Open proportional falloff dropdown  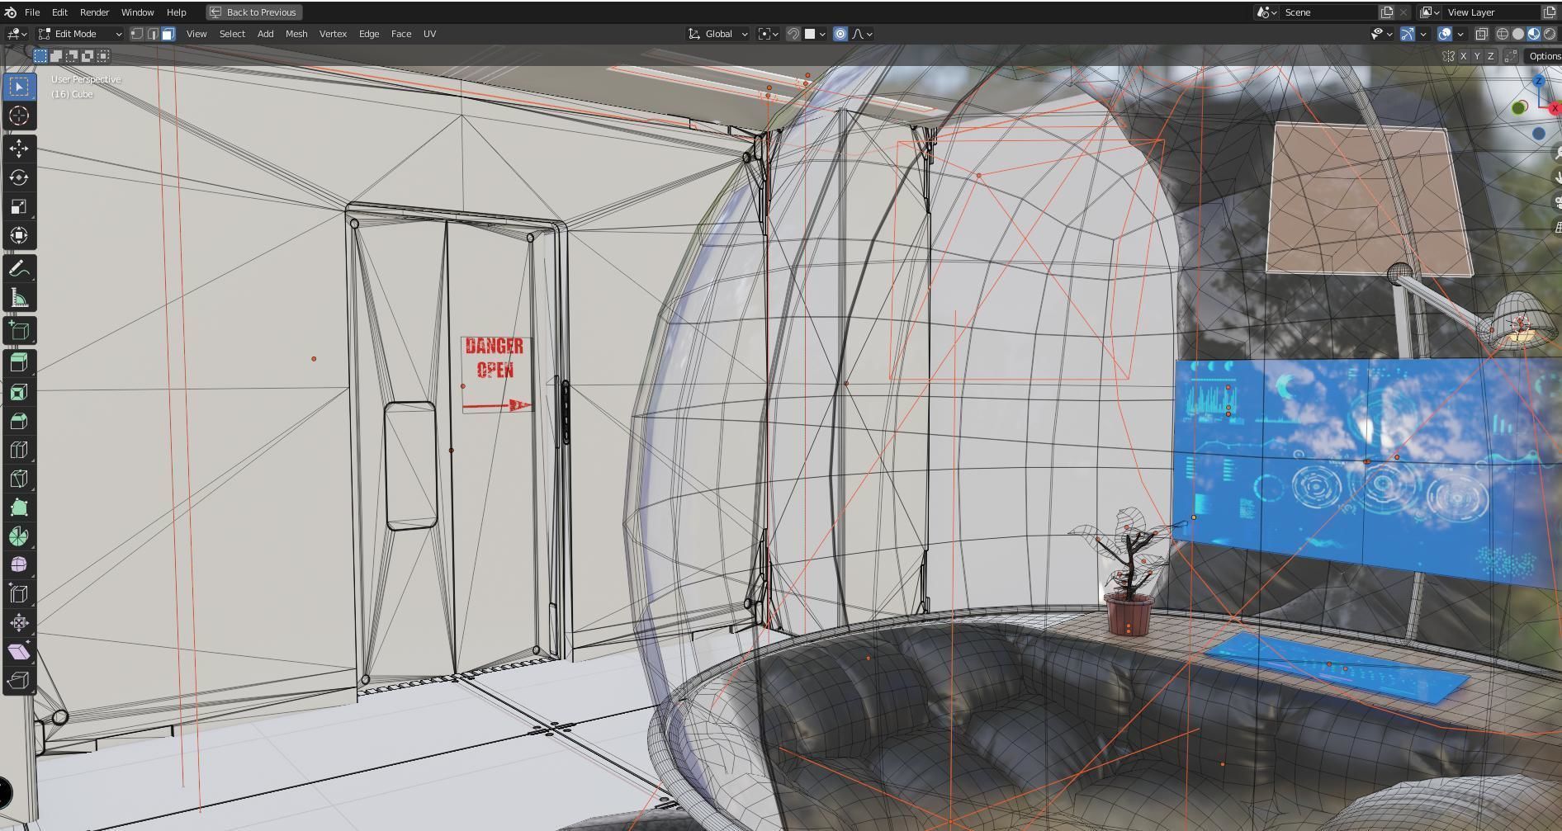click(862, 34)
